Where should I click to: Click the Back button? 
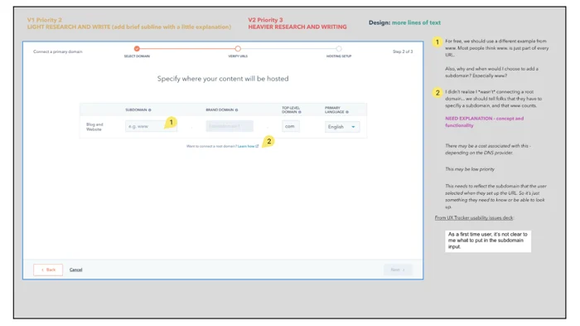point(48,270)
